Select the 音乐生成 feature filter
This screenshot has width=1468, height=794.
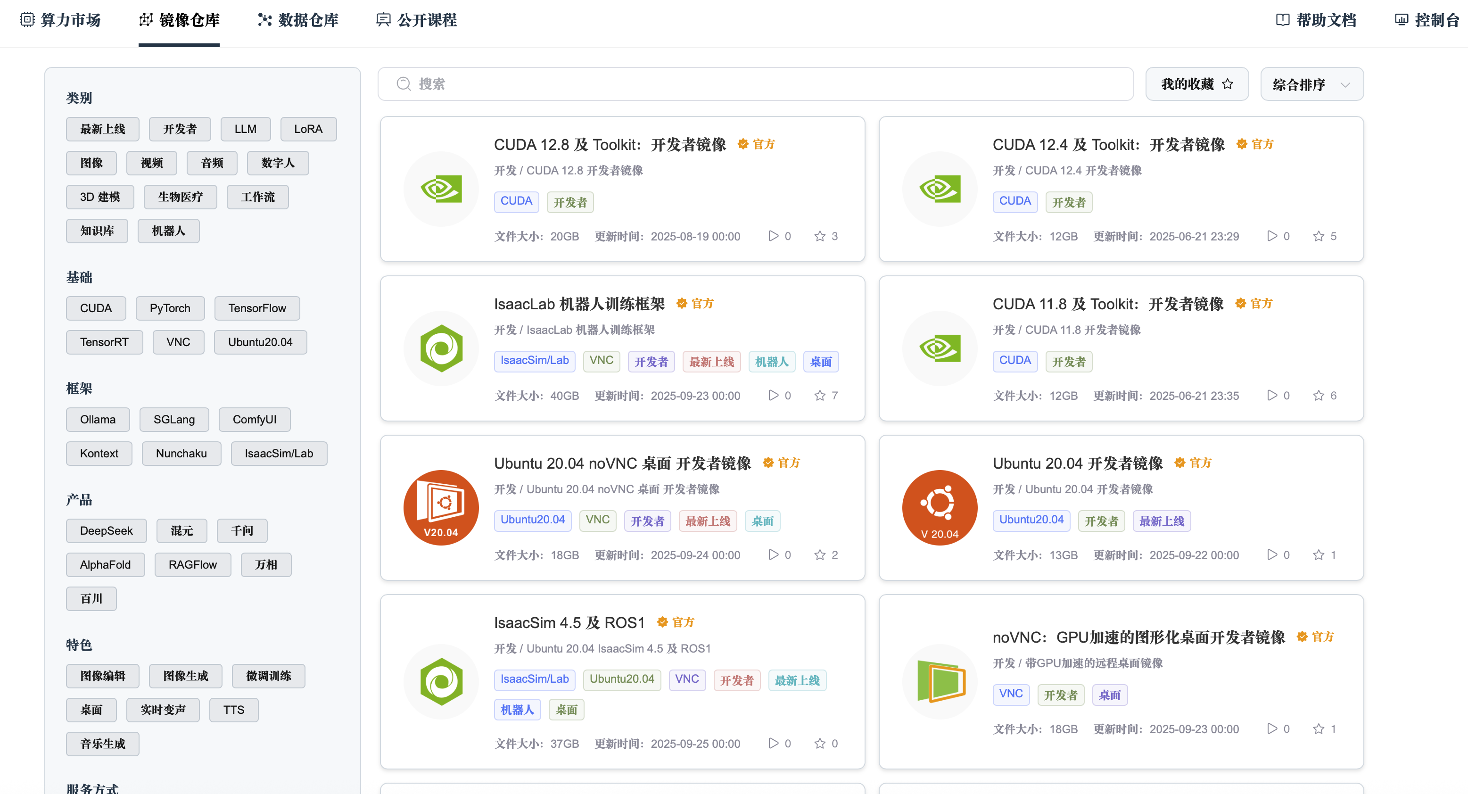(x=103, y=744)
